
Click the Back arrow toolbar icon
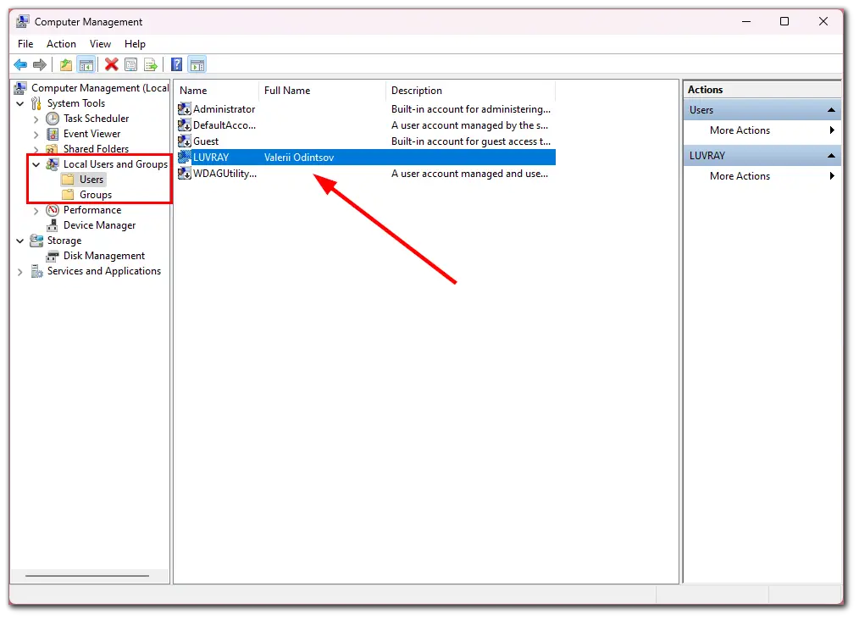pyautogui.click(x=20, y=64)
